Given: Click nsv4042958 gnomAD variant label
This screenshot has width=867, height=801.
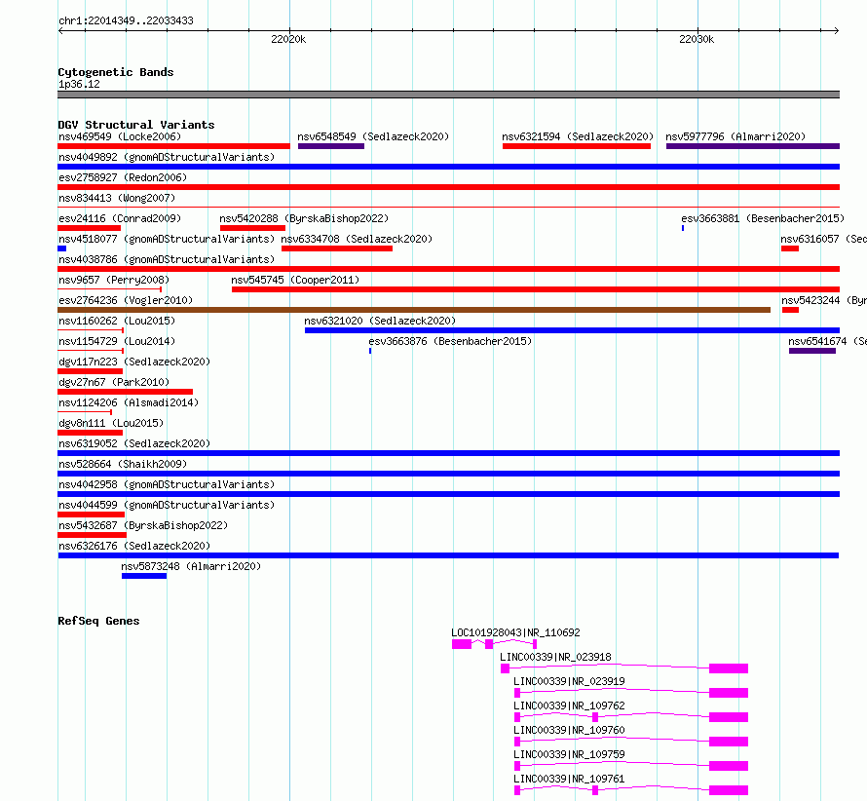Looking at the screenshot, I should pos(167,484).
